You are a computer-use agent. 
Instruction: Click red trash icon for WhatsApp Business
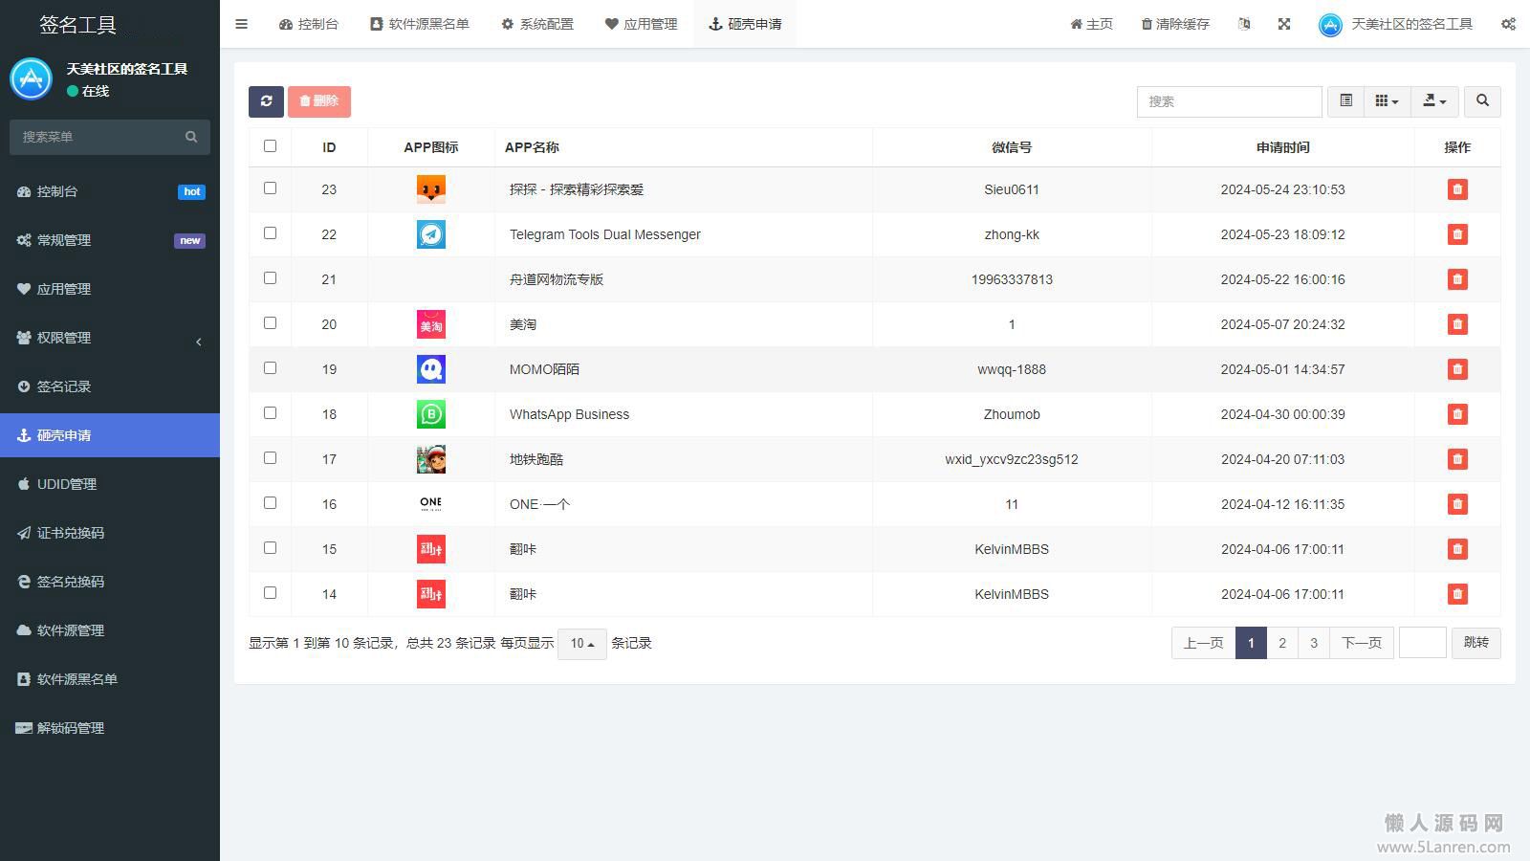[1457, 414]
